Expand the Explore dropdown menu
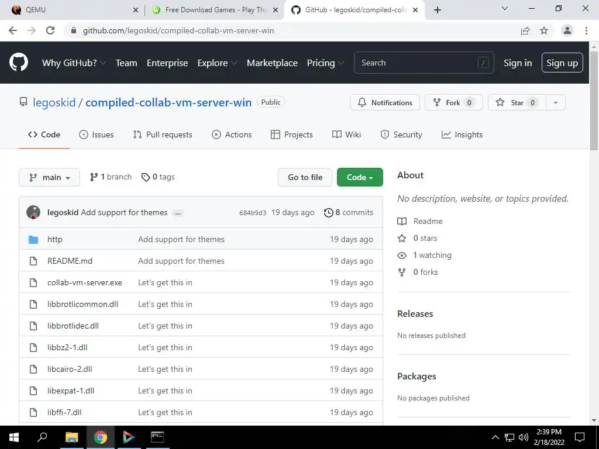599x449 pixels. (x=217, y=63)
